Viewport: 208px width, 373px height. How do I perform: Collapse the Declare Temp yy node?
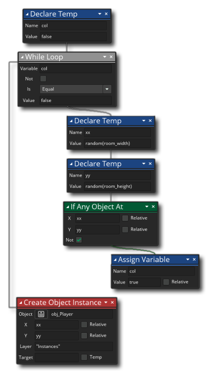71,164
